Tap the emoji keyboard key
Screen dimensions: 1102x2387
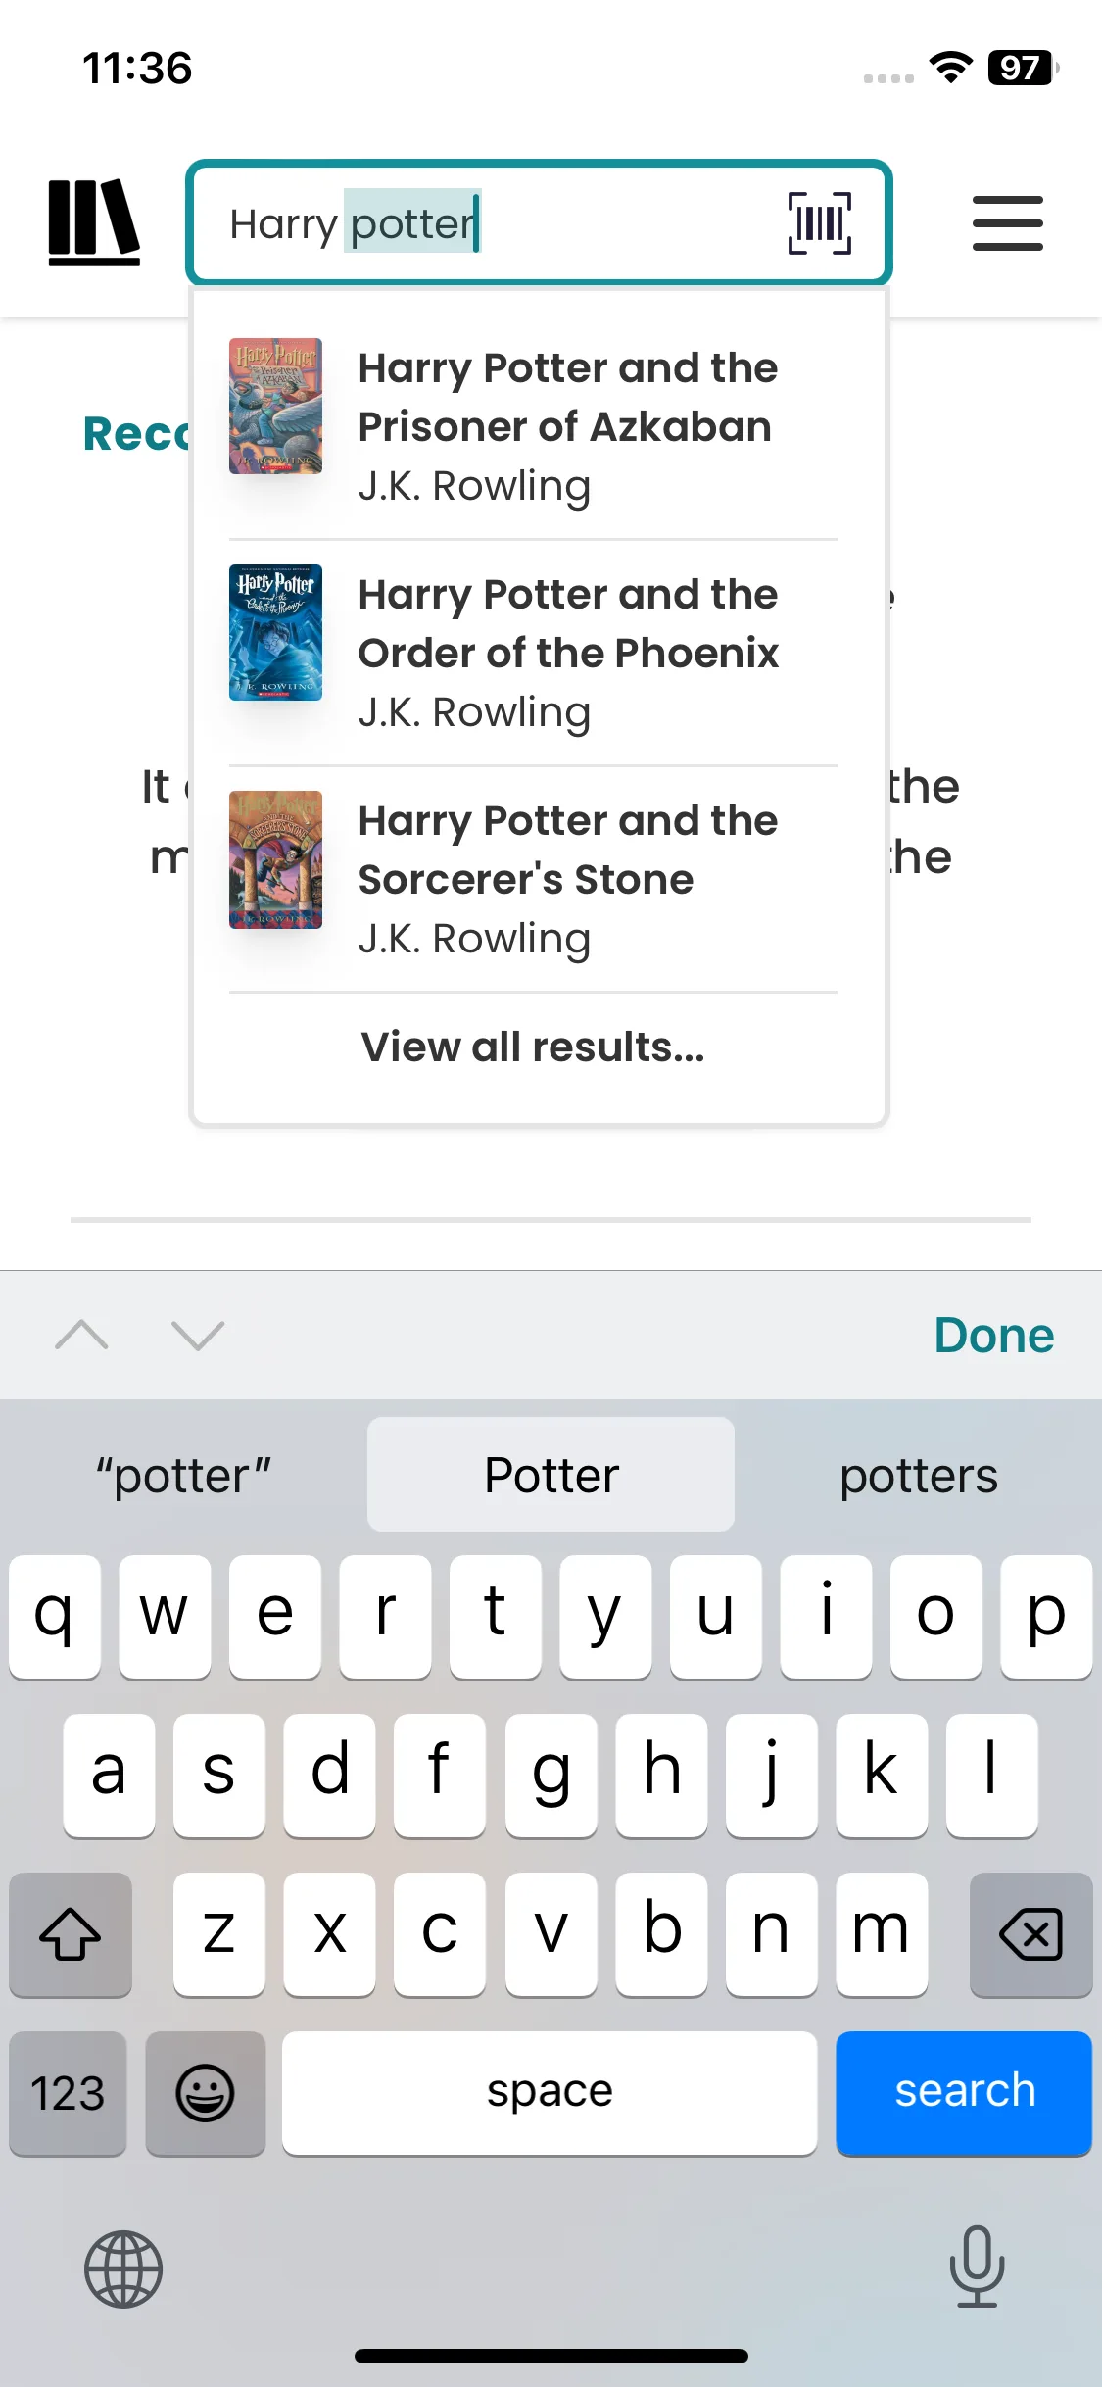[205, 2093]
